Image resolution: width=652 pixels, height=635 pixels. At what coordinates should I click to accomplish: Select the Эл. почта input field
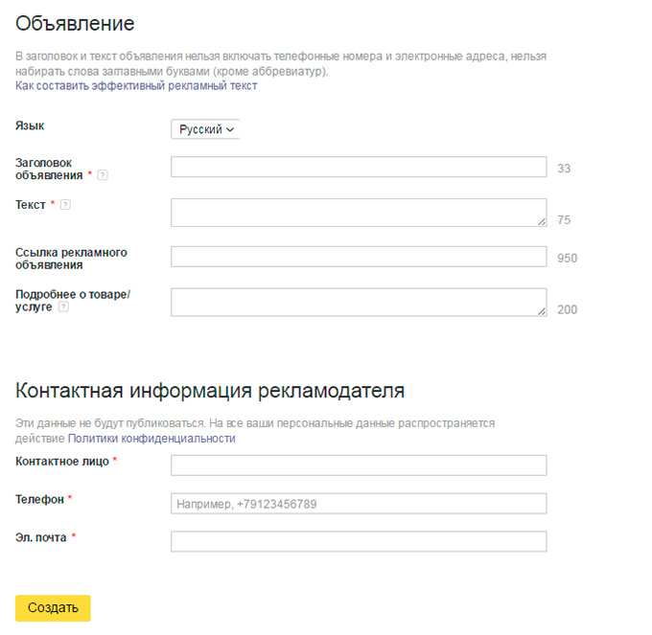coord(359,542)
